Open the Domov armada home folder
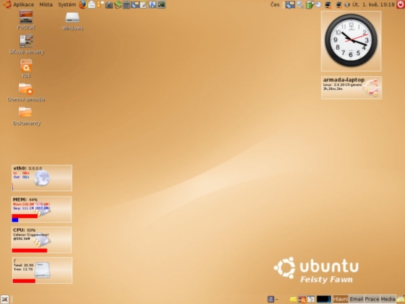 click(26, 93)
